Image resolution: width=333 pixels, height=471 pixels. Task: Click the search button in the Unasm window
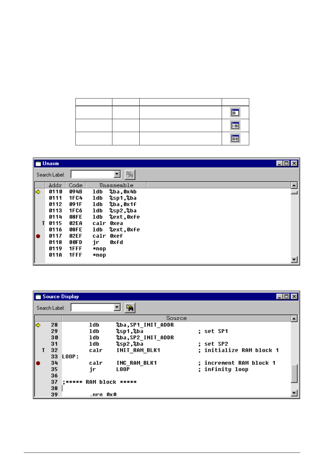(x=130, y=174)
